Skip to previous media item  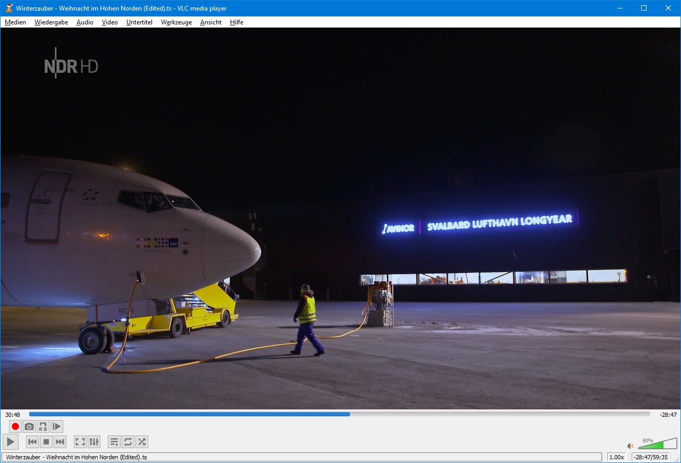(32, 442)
